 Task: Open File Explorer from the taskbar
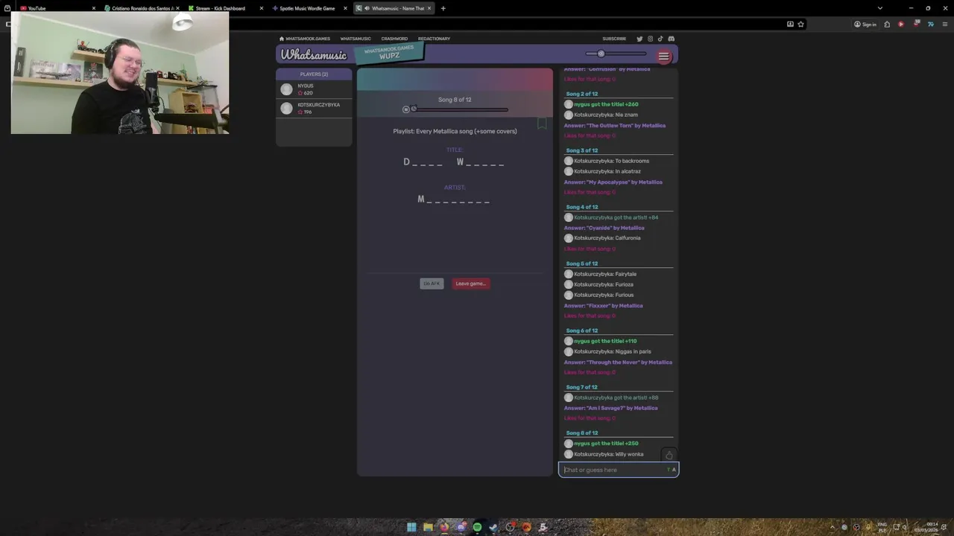(428, 527)
